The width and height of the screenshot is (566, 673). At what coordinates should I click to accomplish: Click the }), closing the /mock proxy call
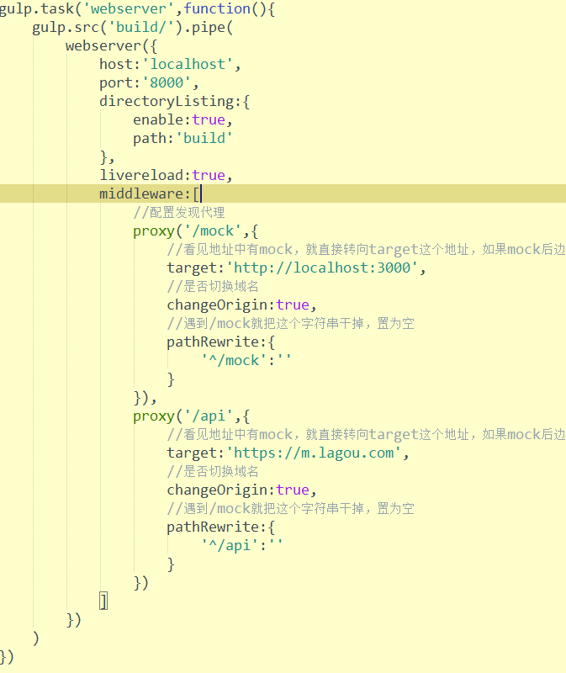(x=145, y=397)
